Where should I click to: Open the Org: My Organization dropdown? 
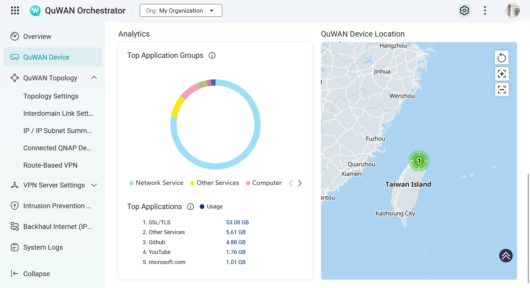pos(181,11)
